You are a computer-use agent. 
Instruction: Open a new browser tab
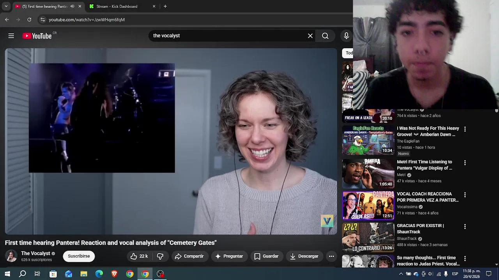(x=165, y=6)
